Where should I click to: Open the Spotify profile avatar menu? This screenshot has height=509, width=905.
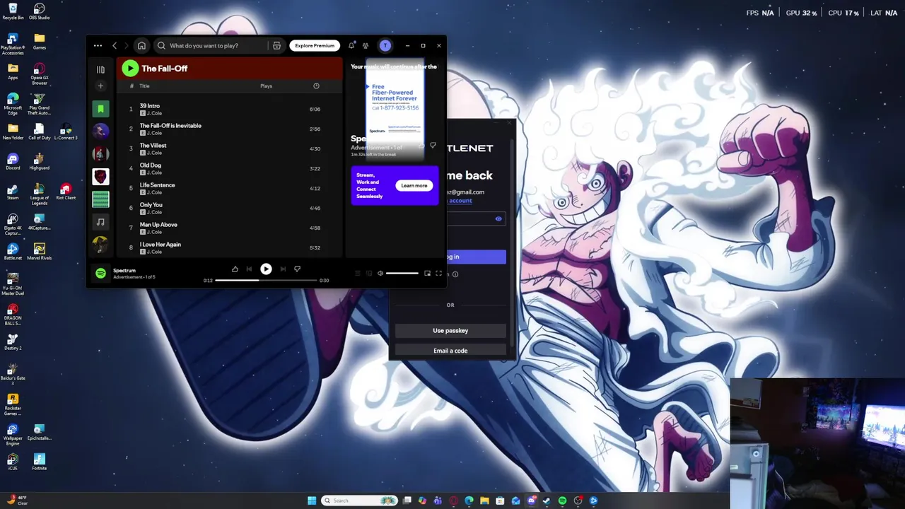coord(385,45)
